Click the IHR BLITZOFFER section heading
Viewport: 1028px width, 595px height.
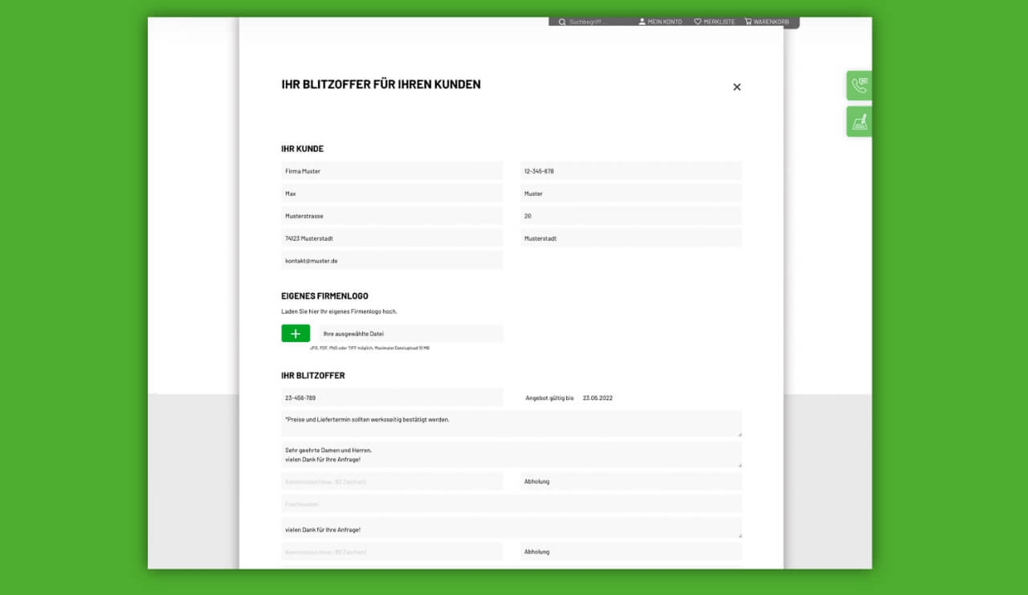(313, 376)
